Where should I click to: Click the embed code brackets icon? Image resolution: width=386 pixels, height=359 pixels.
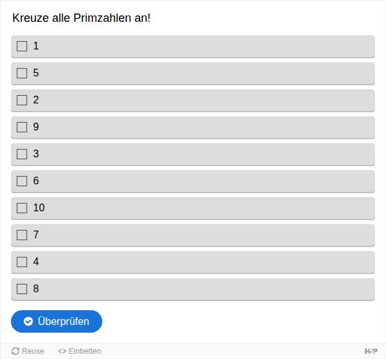(x=62, y=351)
